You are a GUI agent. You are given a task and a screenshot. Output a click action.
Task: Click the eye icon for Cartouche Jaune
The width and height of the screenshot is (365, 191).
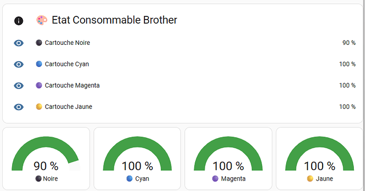tap(19, 107)
